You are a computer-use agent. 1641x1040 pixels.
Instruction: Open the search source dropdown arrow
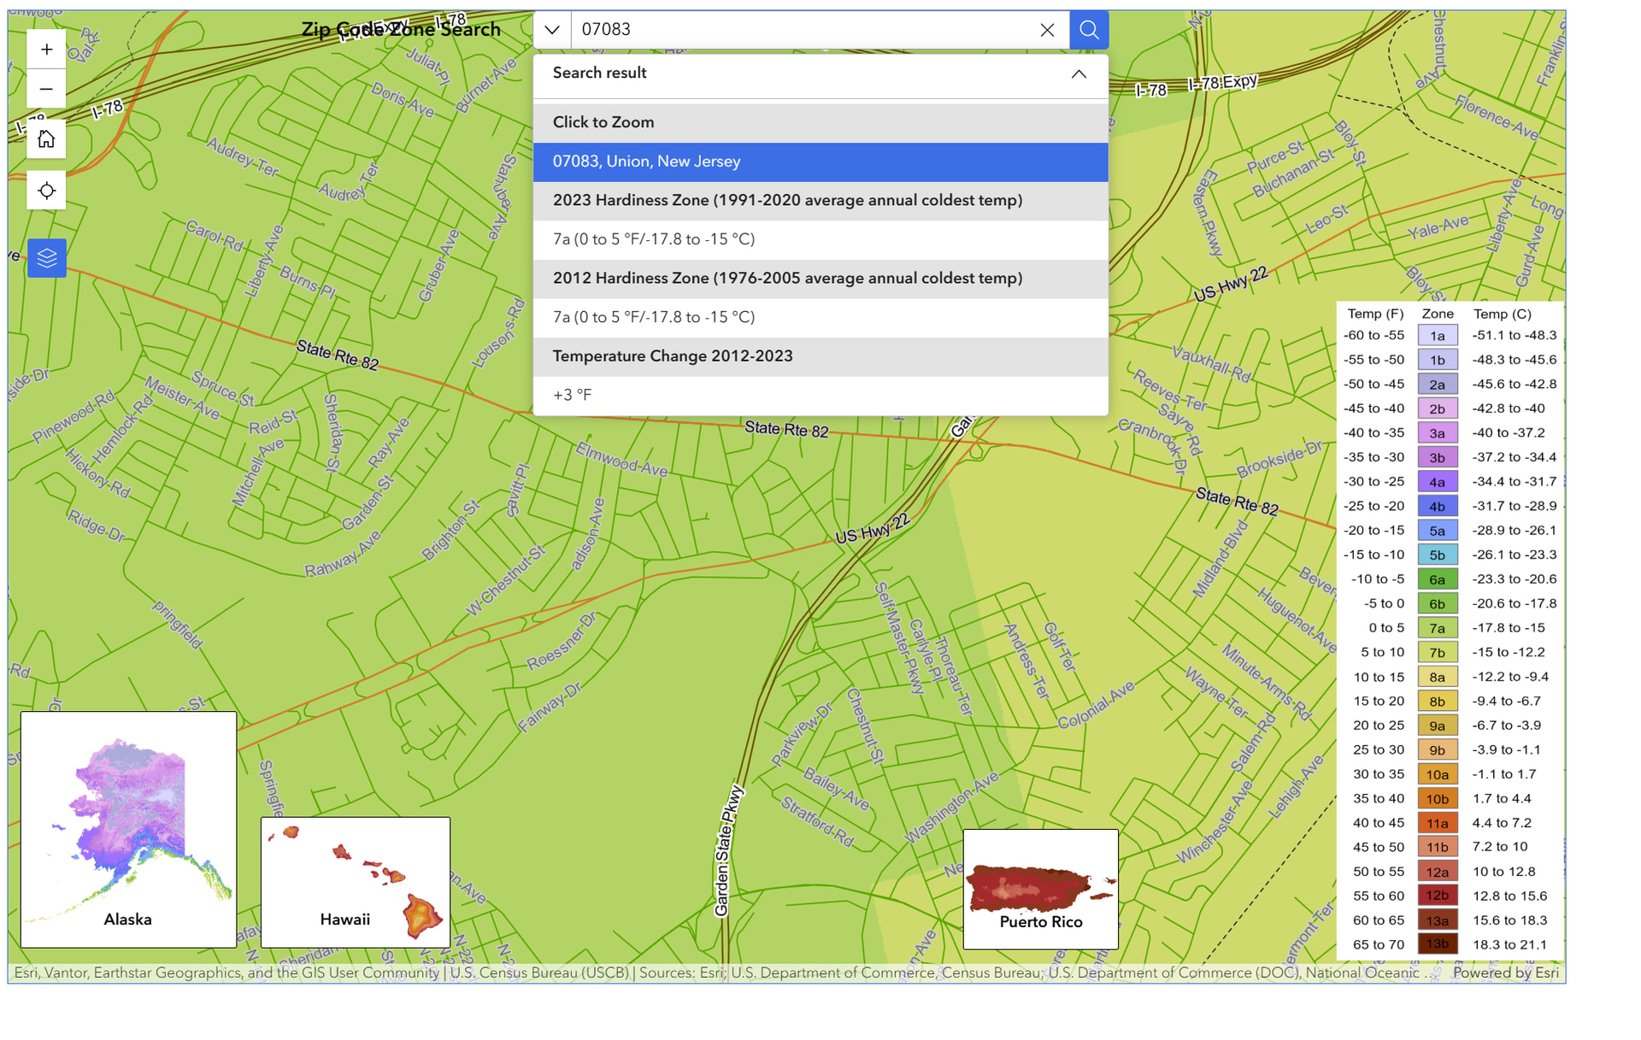click(552, 30)
